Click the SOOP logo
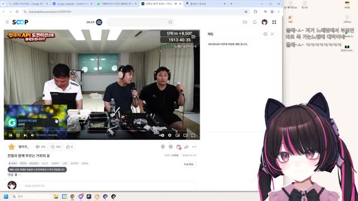The image size is (358, 201). pyautogui.click(x=20, y=22)
